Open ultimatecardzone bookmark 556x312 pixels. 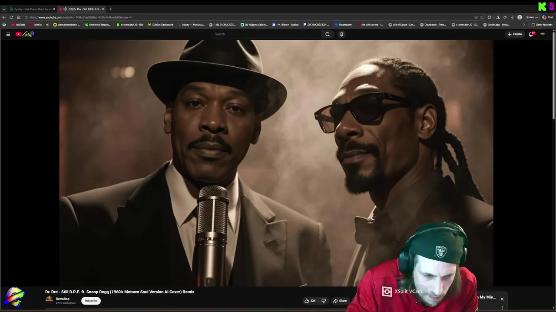click(67, 25)
